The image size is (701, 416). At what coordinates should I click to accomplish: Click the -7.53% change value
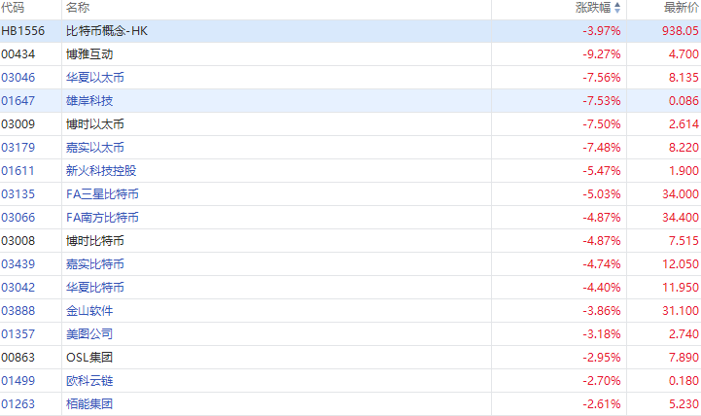click(x=601, y=100)
